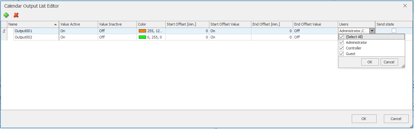The height and width of the screenshot is (129, 414).
Task: Click Value Active 'On' cell of Output001
Action: (x=78, y=31)
